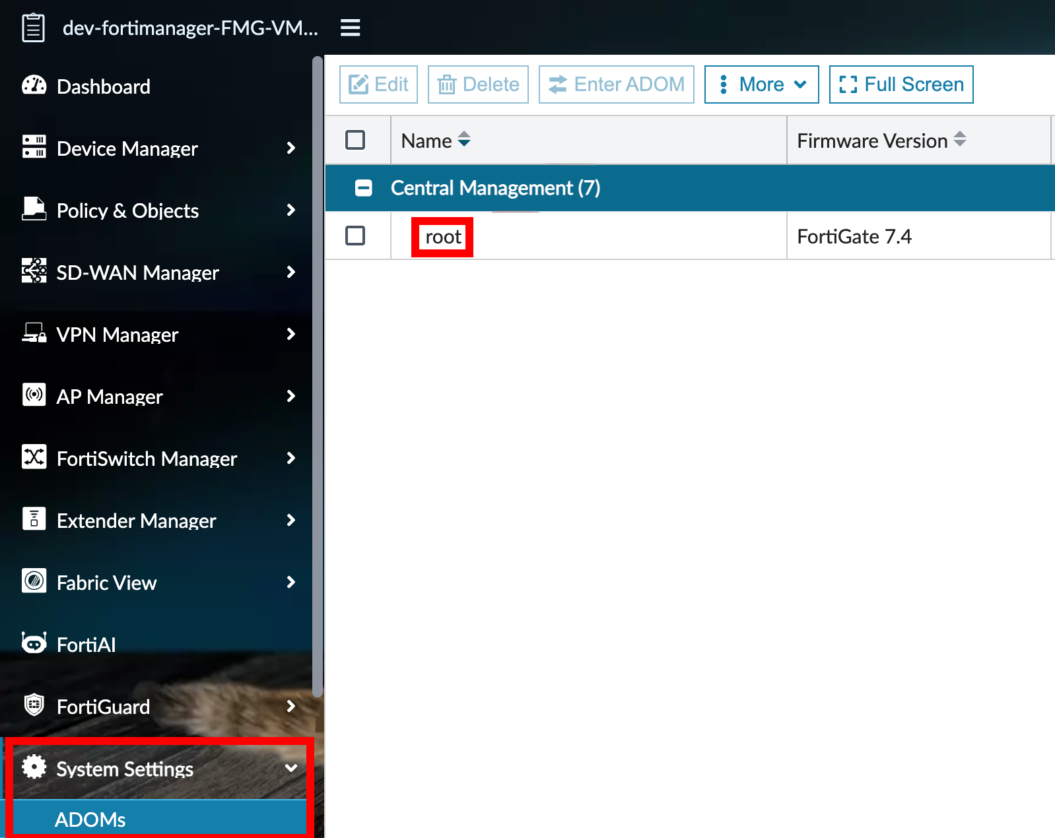Click the sidebar vertical scrollbar
This screenshot has width=1055, height=838.
click(318, 376)
